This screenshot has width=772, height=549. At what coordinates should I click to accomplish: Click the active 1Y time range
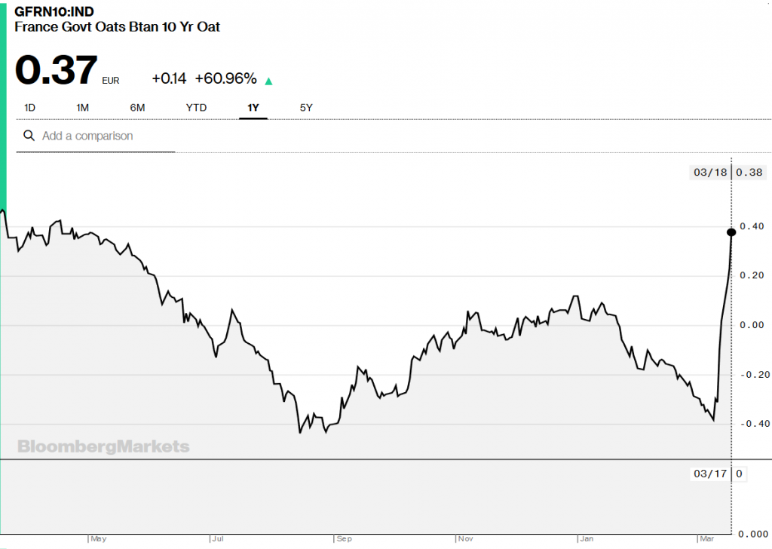click(x=253, y=108)
